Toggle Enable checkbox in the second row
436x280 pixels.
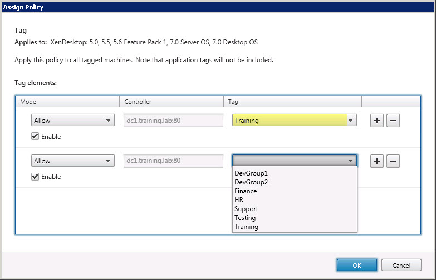click(35, 177)
